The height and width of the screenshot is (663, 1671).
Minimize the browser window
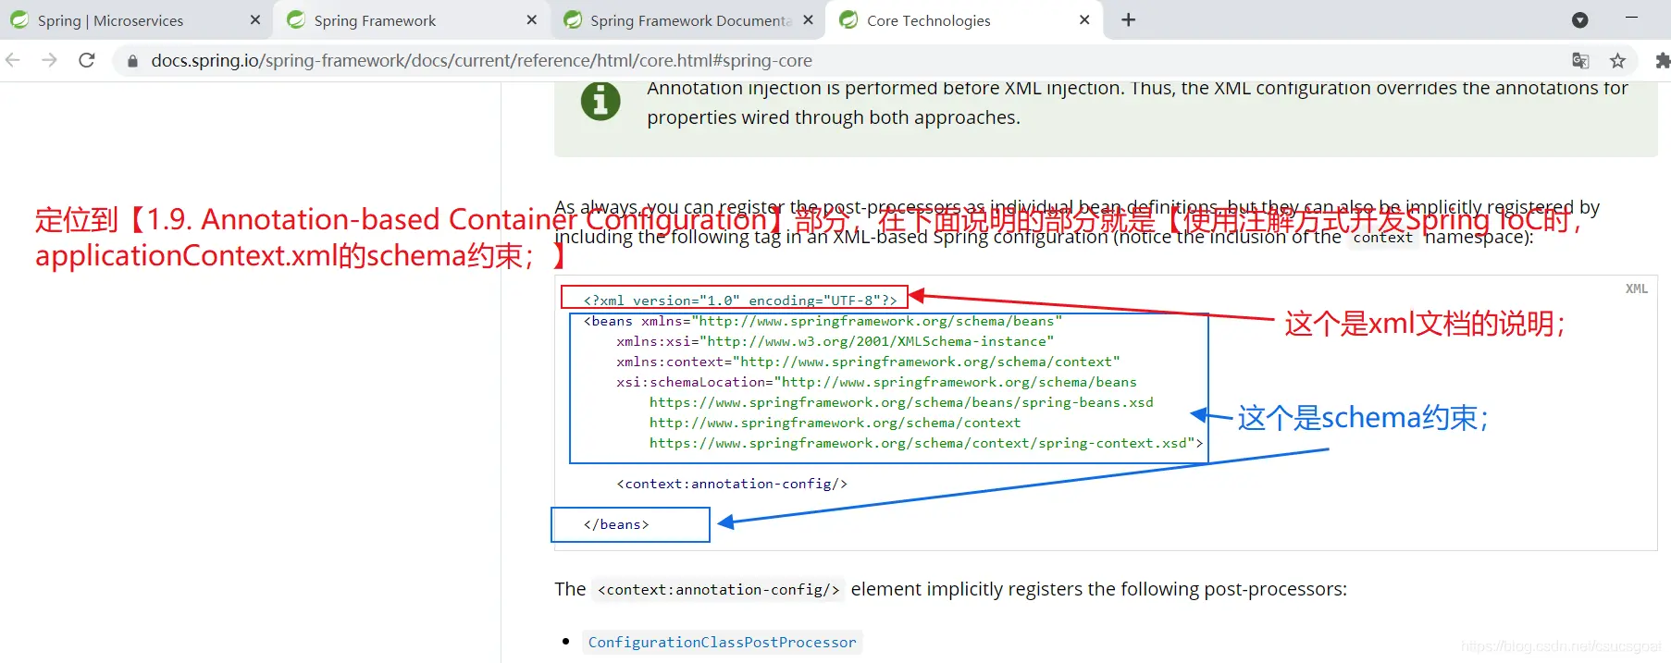(1632, 18)
